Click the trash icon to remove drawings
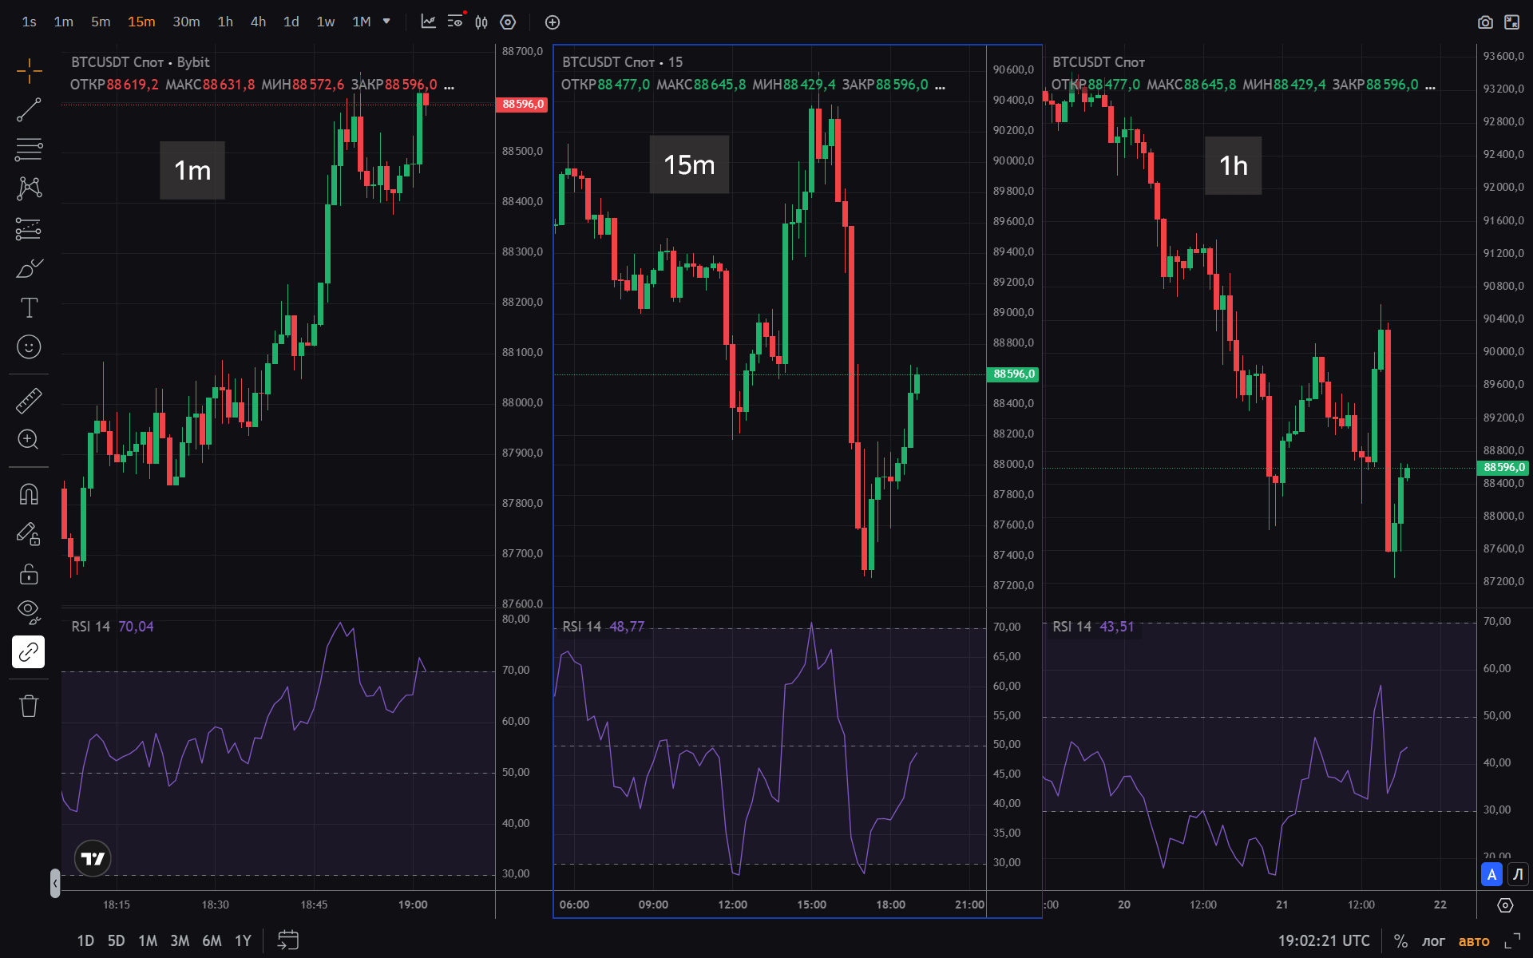This screenshot has height=958, width=1533. pos(29,706)
